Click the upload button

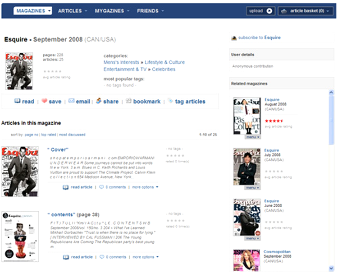click(260, 11)
